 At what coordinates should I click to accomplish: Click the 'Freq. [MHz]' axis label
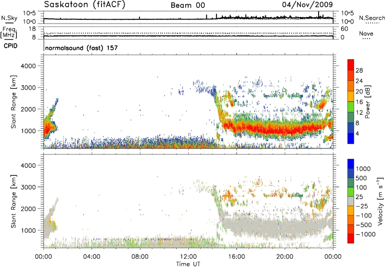click(x=9, y=33)
